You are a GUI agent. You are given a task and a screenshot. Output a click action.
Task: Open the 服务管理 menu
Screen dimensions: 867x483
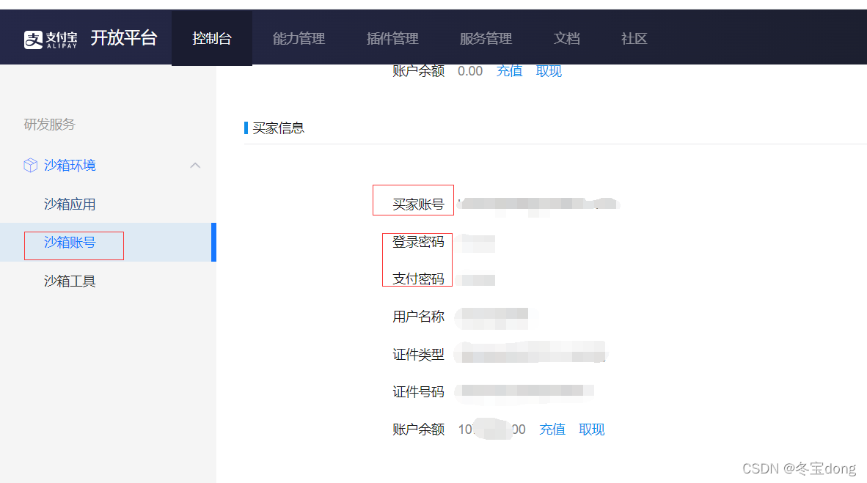(x=486, y=39)
